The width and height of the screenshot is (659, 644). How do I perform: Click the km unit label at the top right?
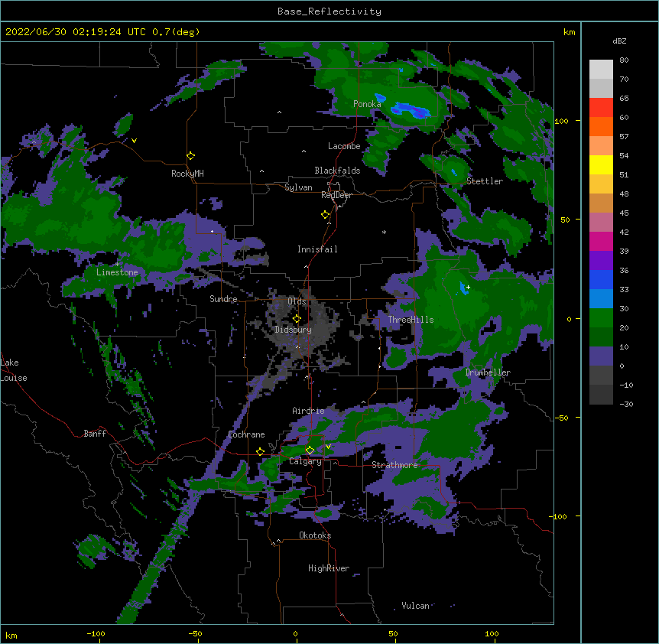570,32
